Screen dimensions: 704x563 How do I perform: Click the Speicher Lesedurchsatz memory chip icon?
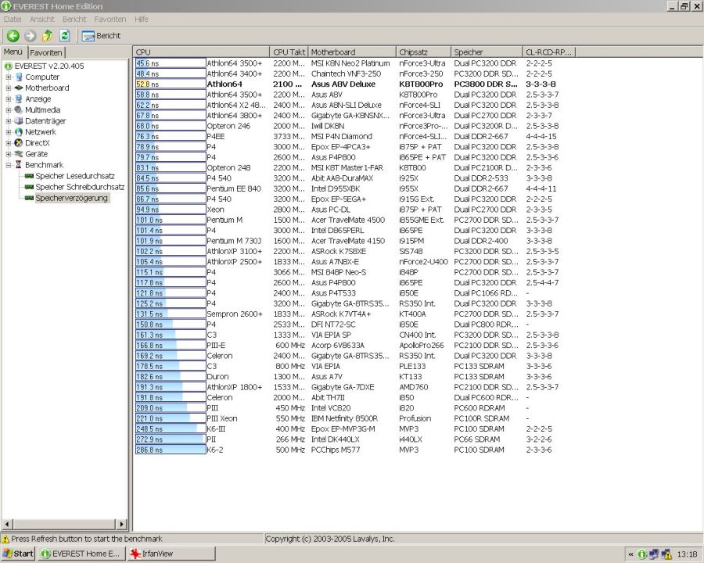pos(29,176)
